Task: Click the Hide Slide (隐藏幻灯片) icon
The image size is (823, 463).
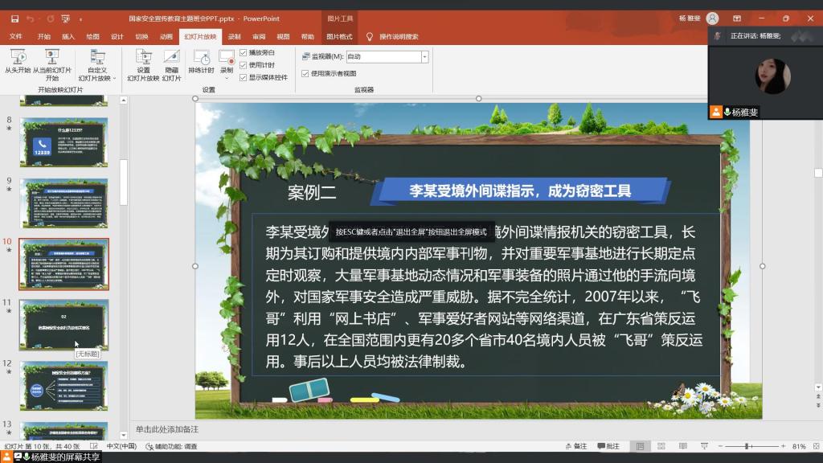Action: click(171, 58)
